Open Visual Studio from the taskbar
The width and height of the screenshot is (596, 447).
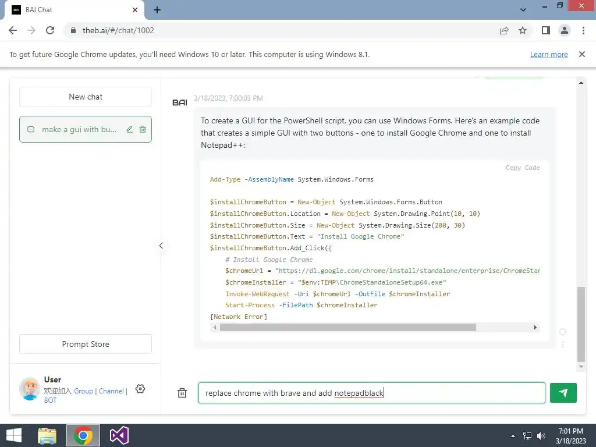pos(119,435)
